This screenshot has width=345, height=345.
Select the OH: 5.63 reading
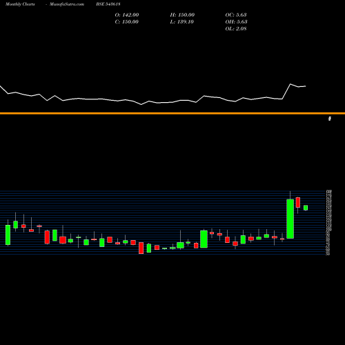[236, 21]
